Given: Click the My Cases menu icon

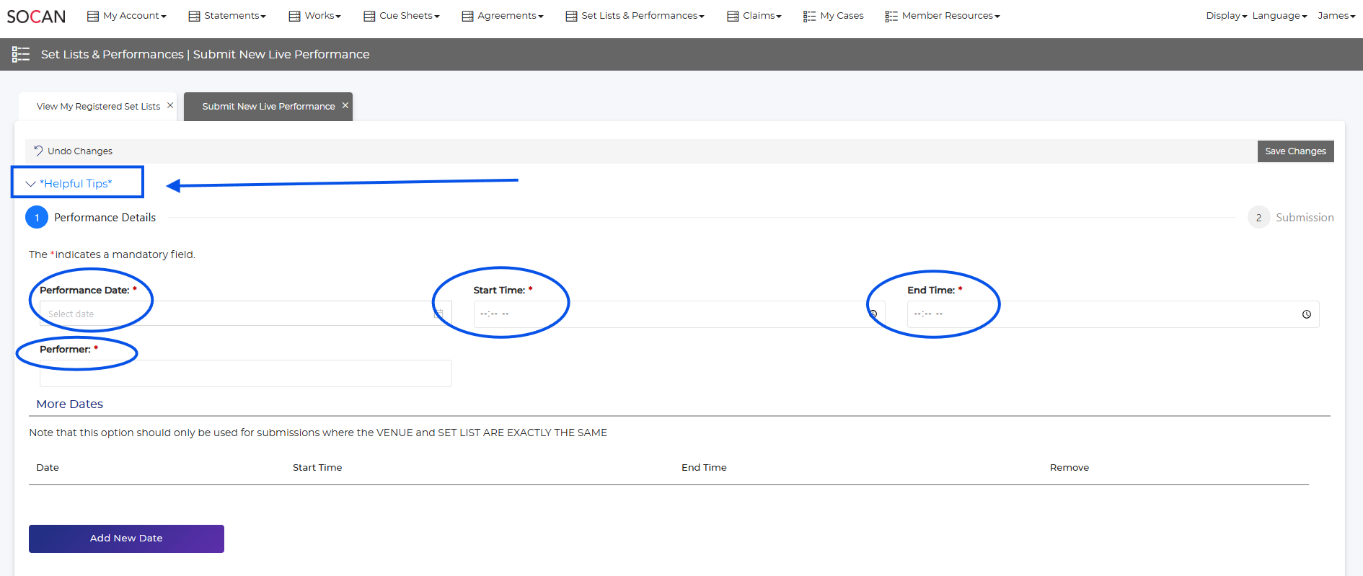Looking at the screenshot, I should (809, 16).
